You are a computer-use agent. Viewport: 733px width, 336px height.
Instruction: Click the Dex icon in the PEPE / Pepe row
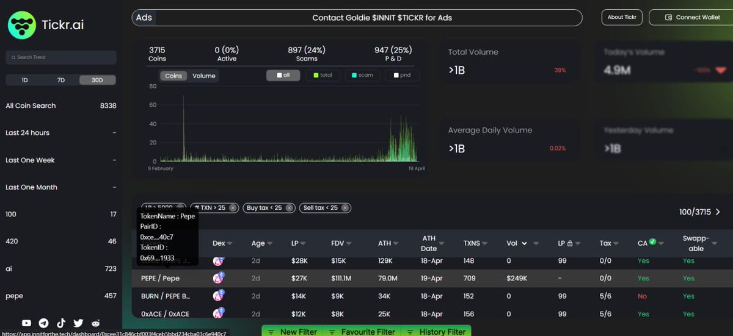218,278
